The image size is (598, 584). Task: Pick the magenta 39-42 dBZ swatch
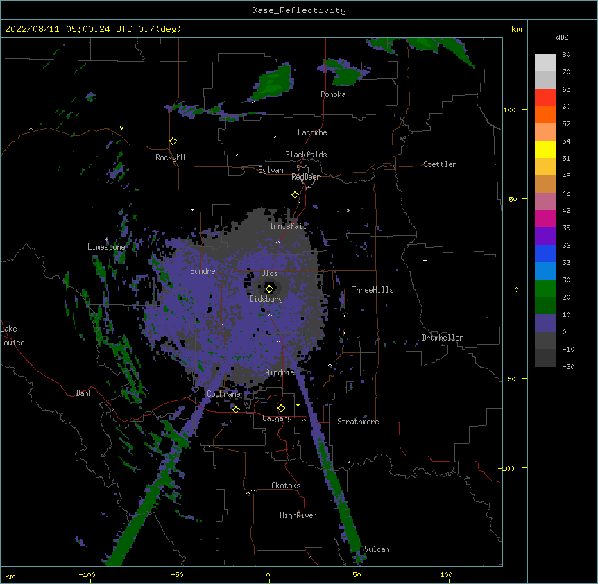click(545, 218)
